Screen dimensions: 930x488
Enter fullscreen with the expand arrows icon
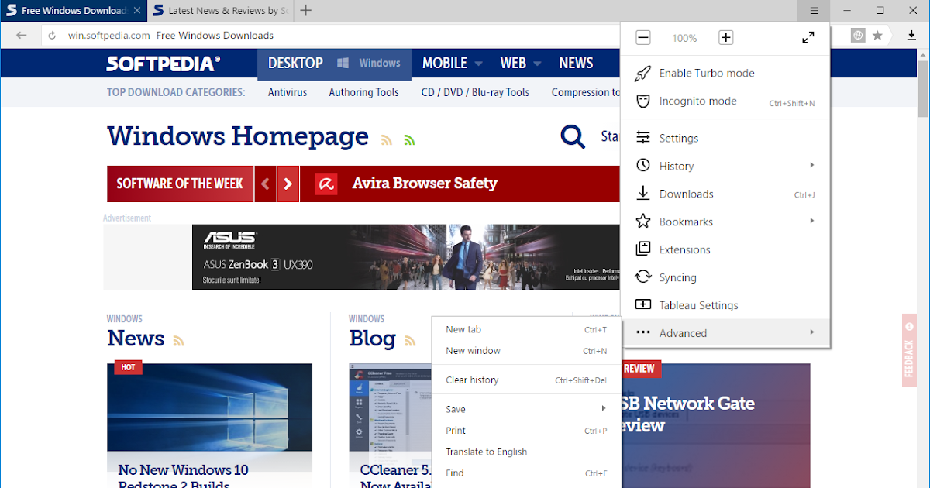(808, 37)
